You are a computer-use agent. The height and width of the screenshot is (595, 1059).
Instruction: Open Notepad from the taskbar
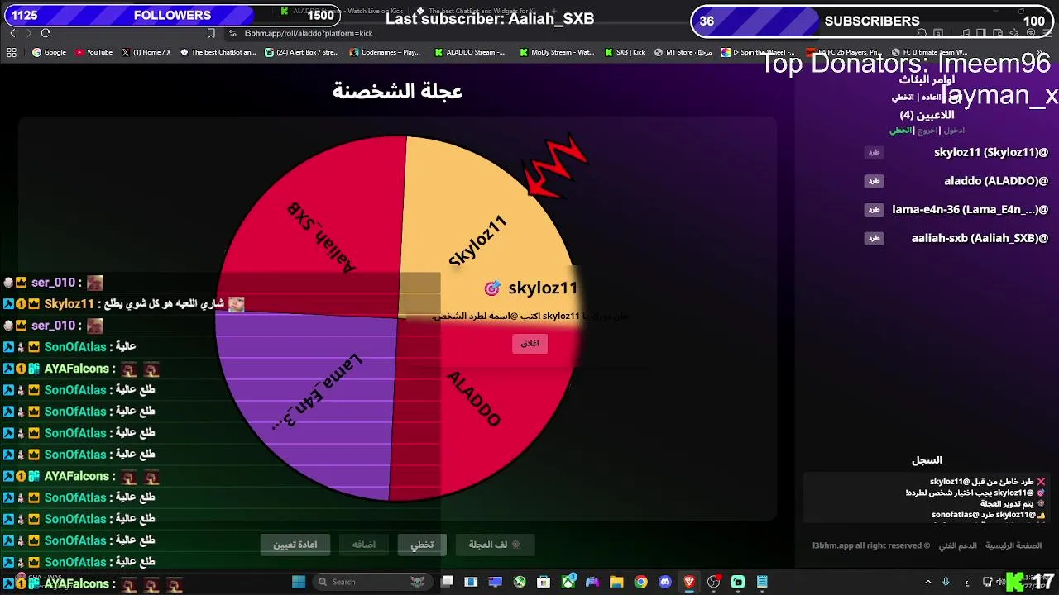pyautogui.click(x=762, y=582)
